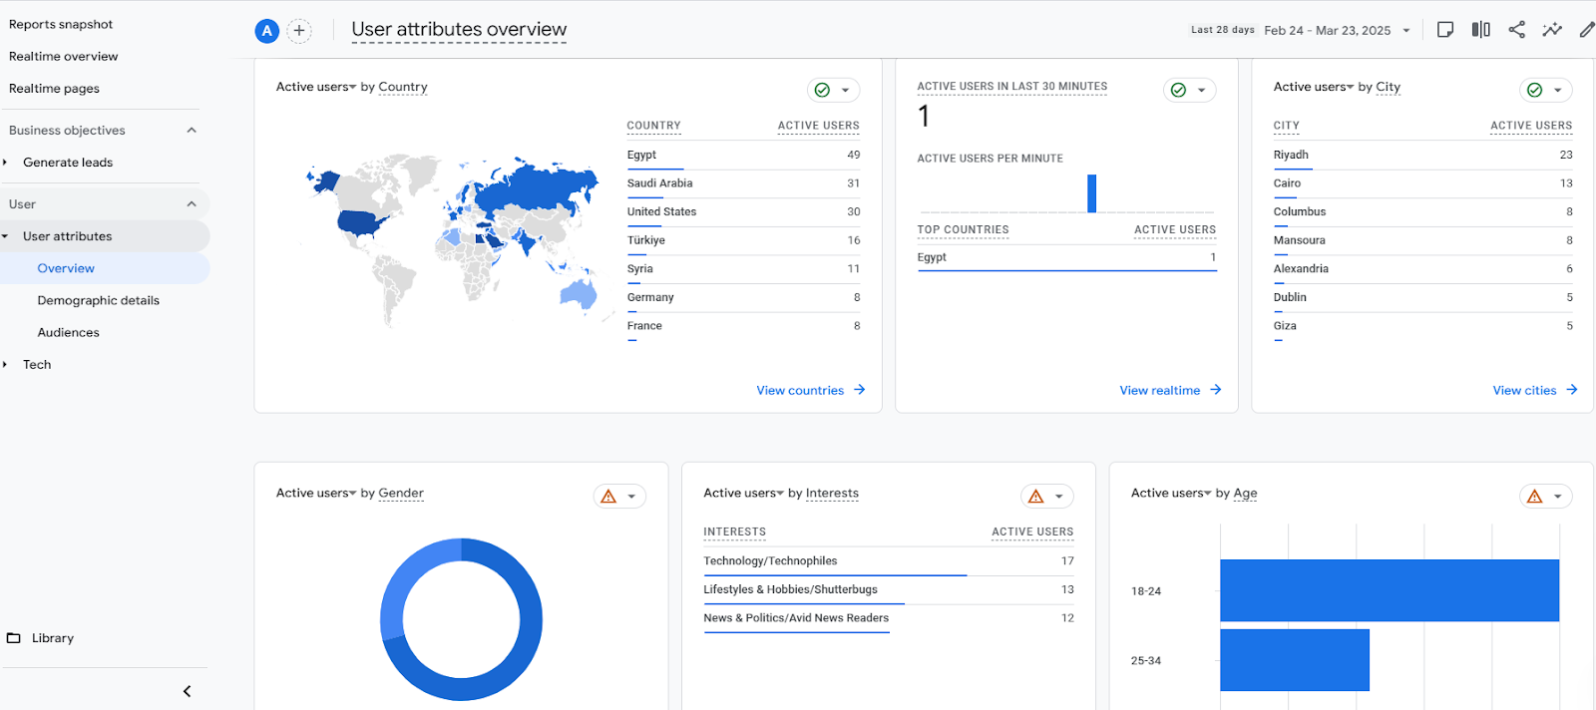Screen dimensions: 1596x710
Task: Open Active users metric dropdown in Gender card
Action: 316,493
